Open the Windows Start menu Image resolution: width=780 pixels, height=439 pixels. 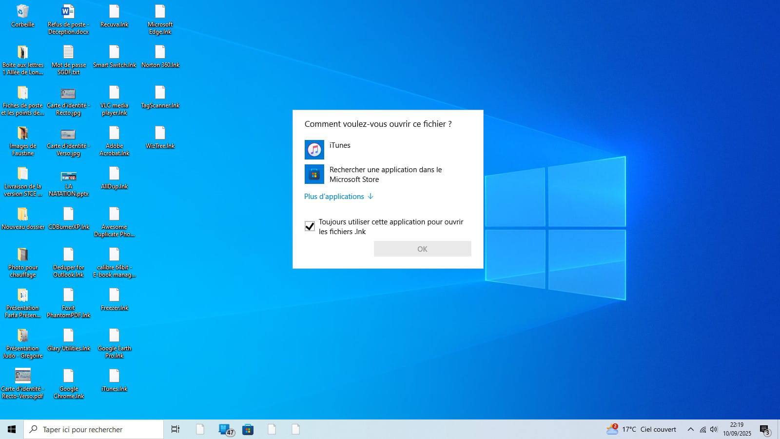(12, 429)
